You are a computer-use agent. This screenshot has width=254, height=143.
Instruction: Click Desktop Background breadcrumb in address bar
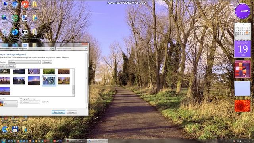click(x=19, y=48)
